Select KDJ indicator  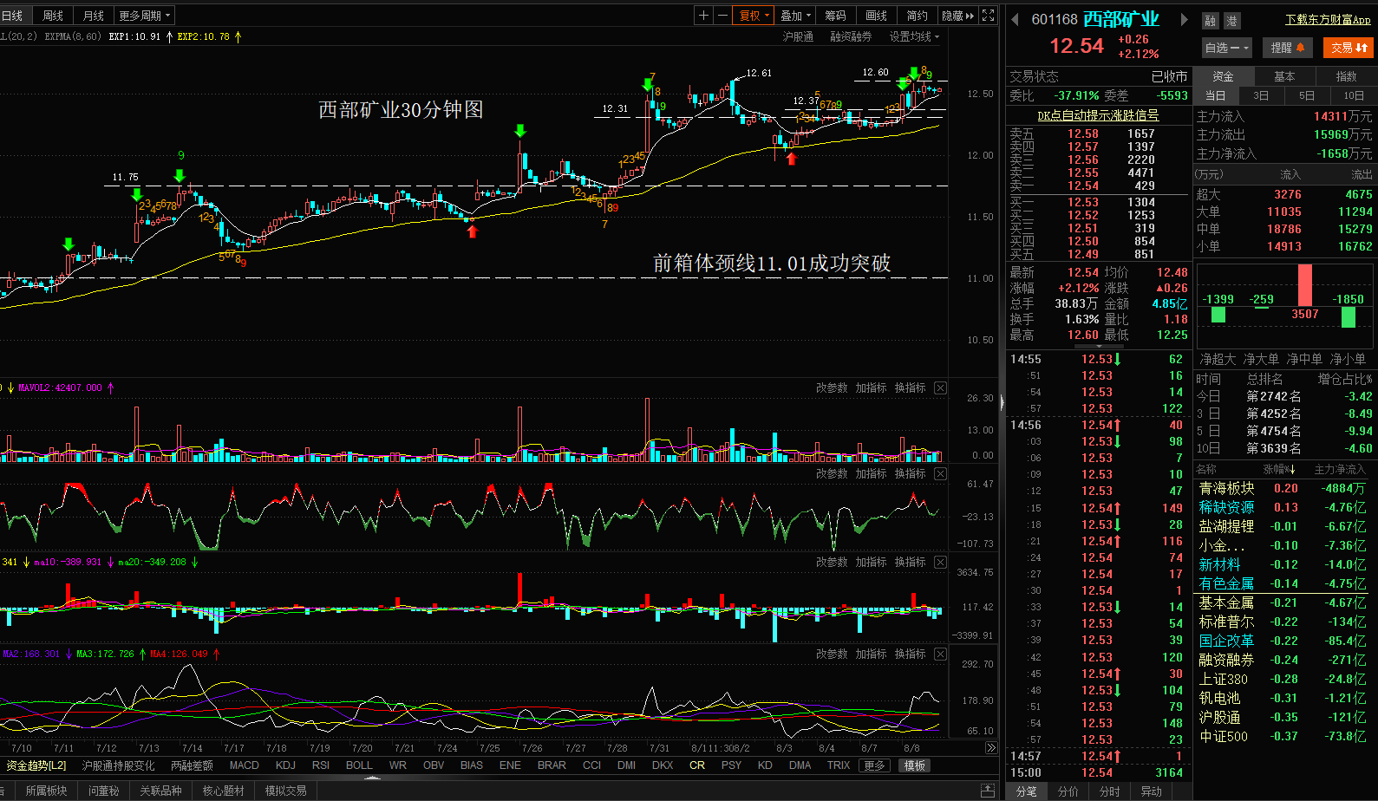[285, 765]
